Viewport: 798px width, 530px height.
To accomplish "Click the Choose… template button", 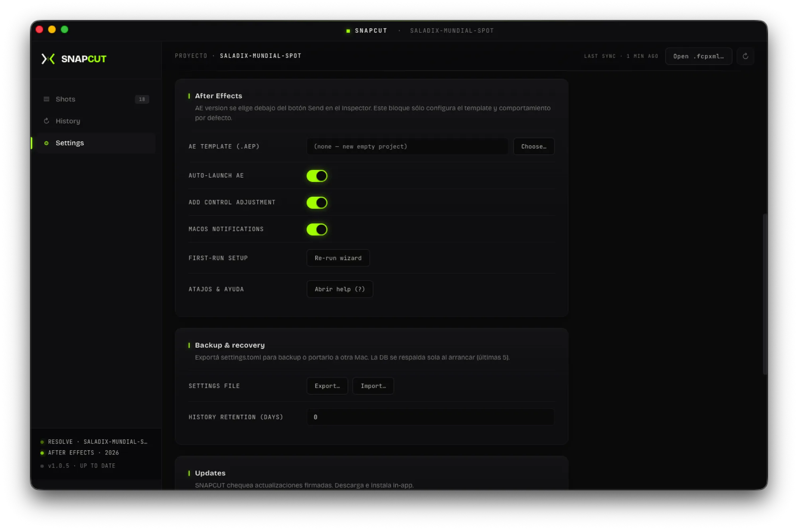I will (x=533, y=146).
